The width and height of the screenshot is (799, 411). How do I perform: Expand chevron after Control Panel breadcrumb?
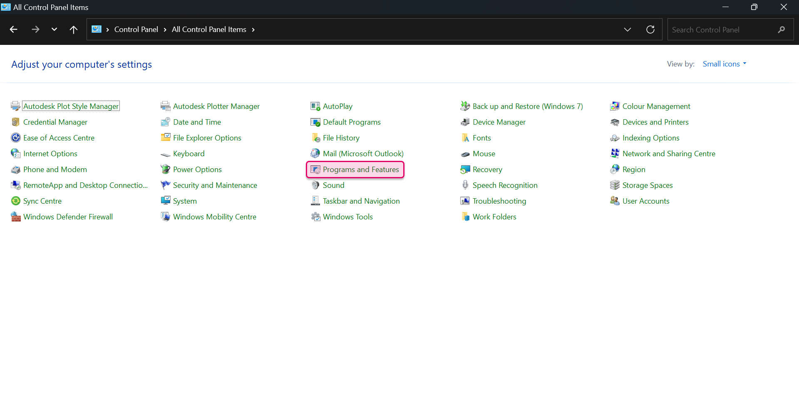[x=165, y=30]
